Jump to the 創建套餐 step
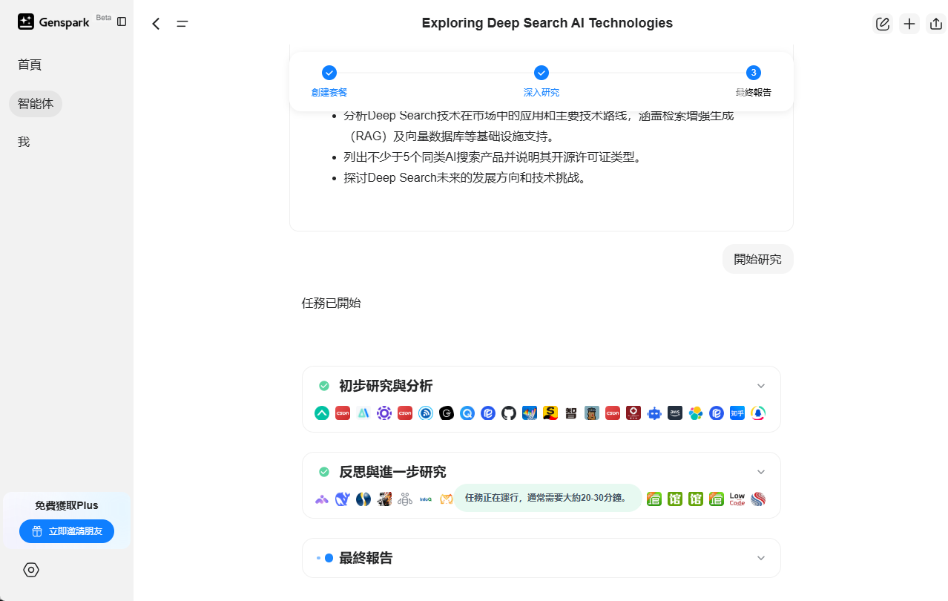Image resolution: width=948 pixels, height=601 pixels. 329,82
